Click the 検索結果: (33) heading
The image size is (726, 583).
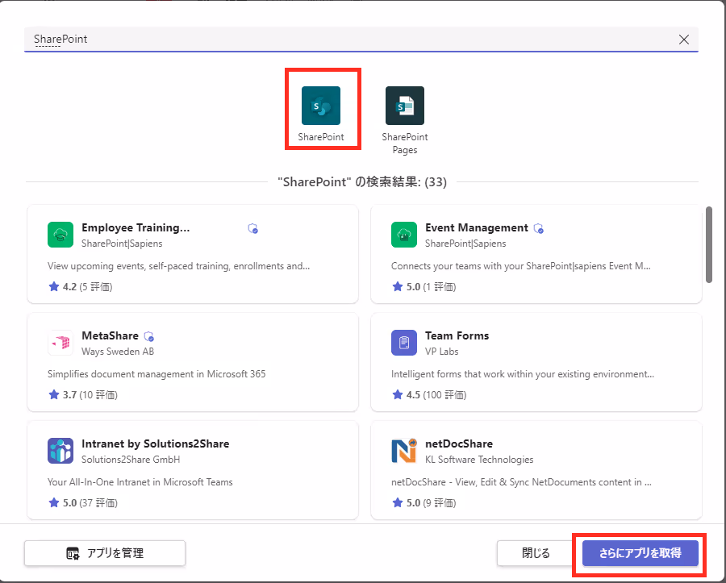(362, 182)
